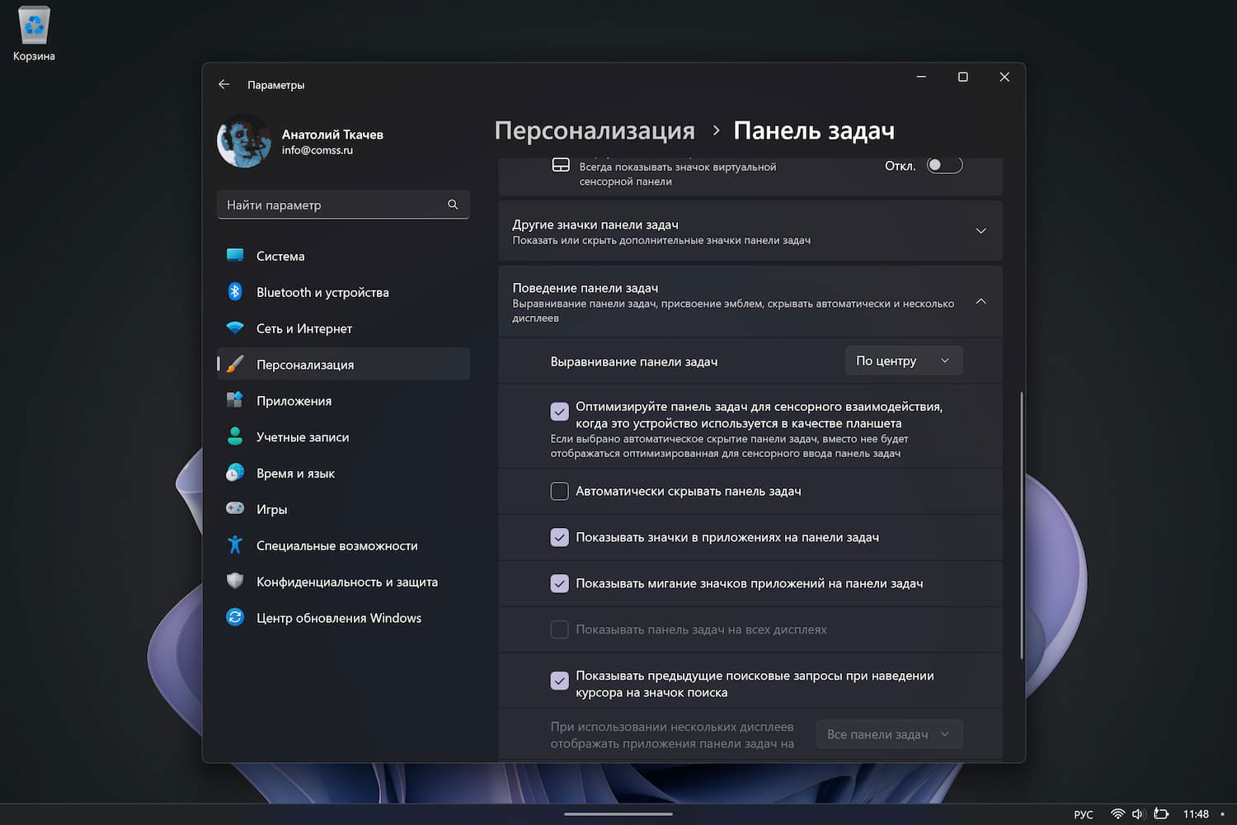Open the Персонализация sidebar section

[343, 365]
